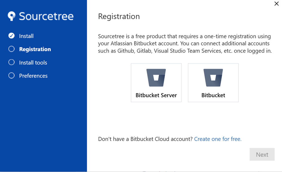Click the Bitbucket Server label
Viewport: 282px width, 172px height.
coord(156,95)
